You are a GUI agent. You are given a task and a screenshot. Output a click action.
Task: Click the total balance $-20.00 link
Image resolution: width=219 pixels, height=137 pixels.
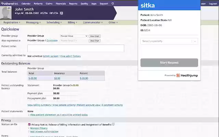pyautogui.click(x=33, y=78)
